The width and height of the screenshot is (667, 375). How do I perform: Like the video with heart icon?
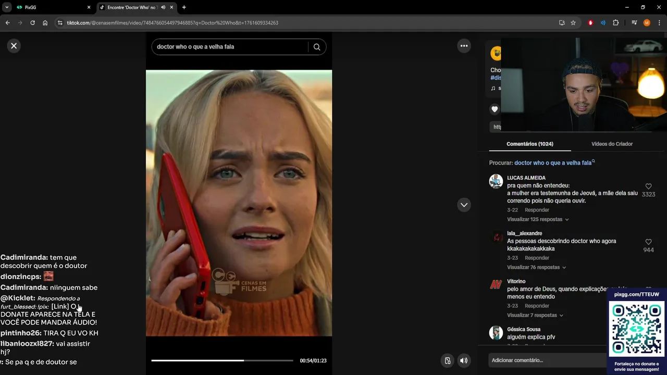[495, 109]
